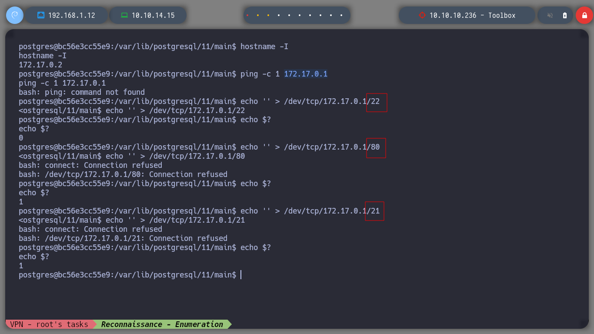Click 'bash: /dev/tcp/172.17.0.1/80: Connection refused' line
Screen dimensions: 594x334
[123, 174]
